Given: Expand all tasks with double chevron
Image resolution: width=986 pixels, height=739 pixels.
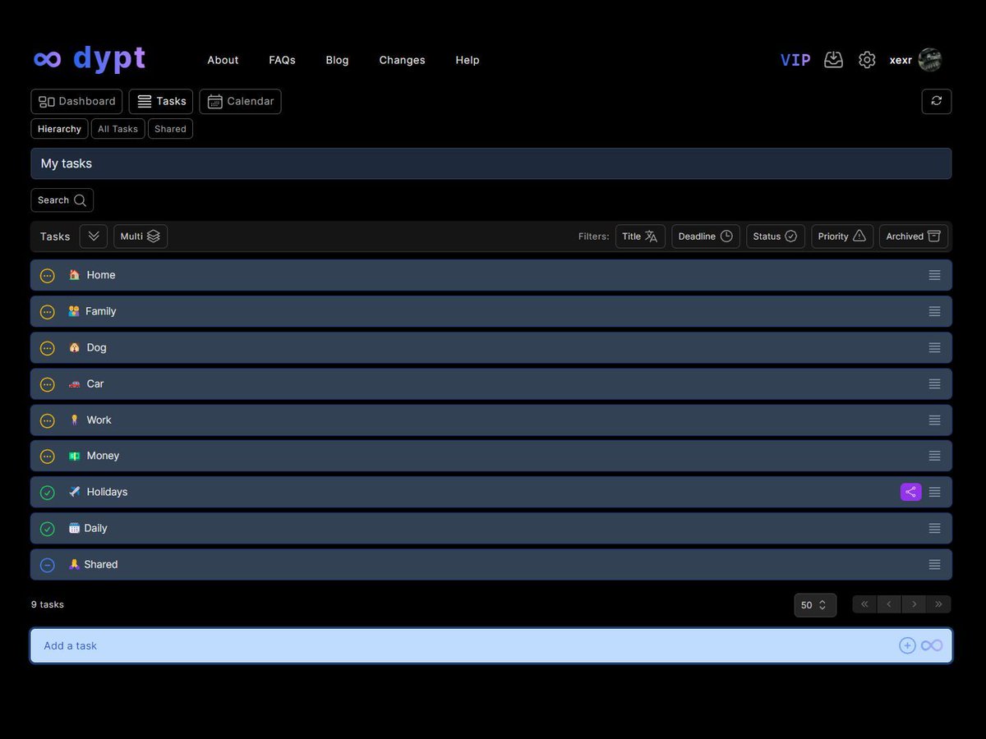Looking at the screenshot, I should tap(94, 236).
